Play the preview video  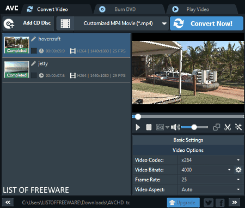pyautogui.click(x=138, y=127)
